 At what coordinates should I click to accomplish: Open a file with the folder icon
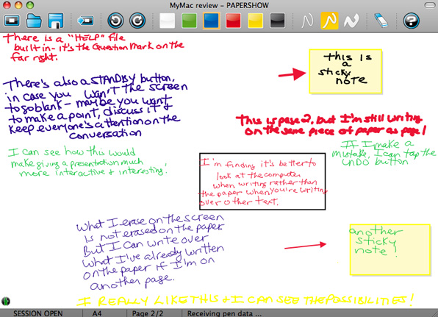(x=34, y=21)
